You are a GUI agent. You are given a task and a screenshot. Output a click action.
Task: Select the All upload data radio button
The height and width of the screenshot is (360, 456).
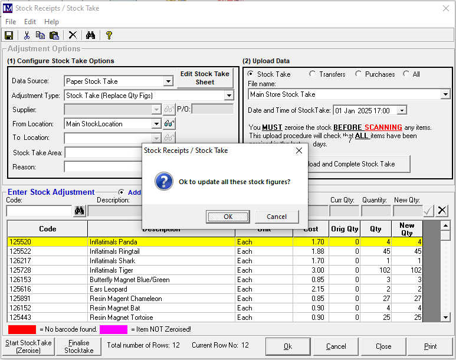[406, 74]
